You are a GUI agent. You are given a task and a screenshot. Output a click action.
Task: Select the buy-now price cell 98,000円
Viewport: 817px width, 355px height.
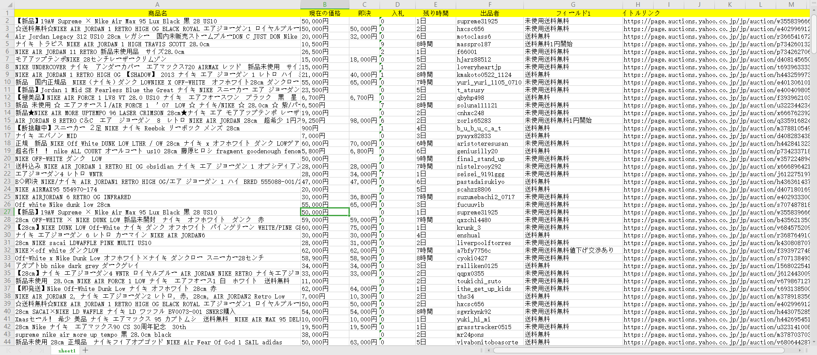tap(364, 121)
